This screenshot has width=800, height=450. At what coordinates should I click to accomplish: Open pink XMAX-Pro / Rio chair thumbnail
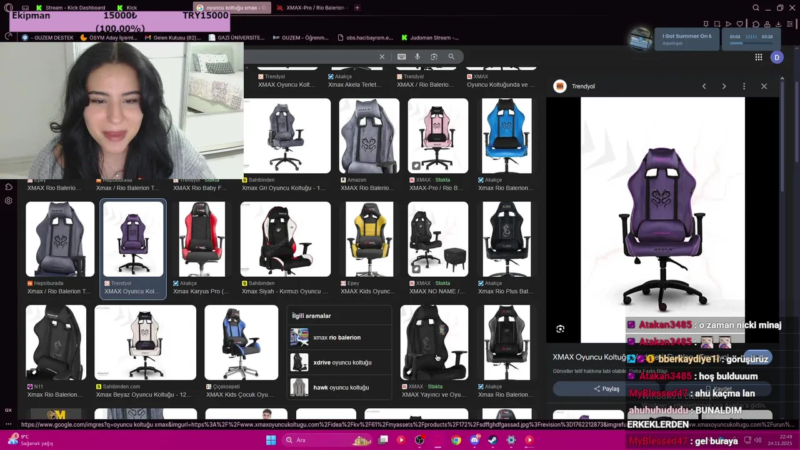click(438, 136)
